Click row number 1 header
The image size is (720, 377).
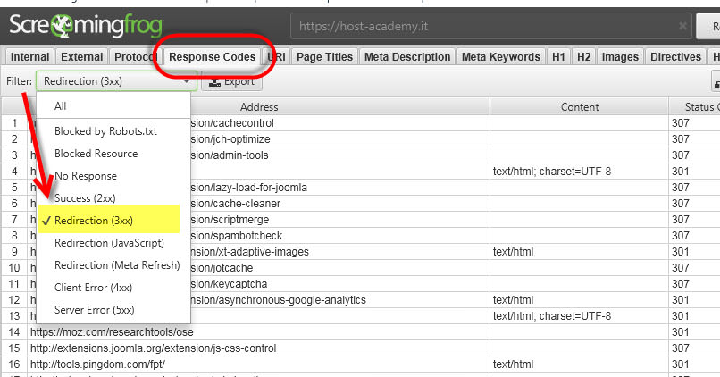pos(14,123)
